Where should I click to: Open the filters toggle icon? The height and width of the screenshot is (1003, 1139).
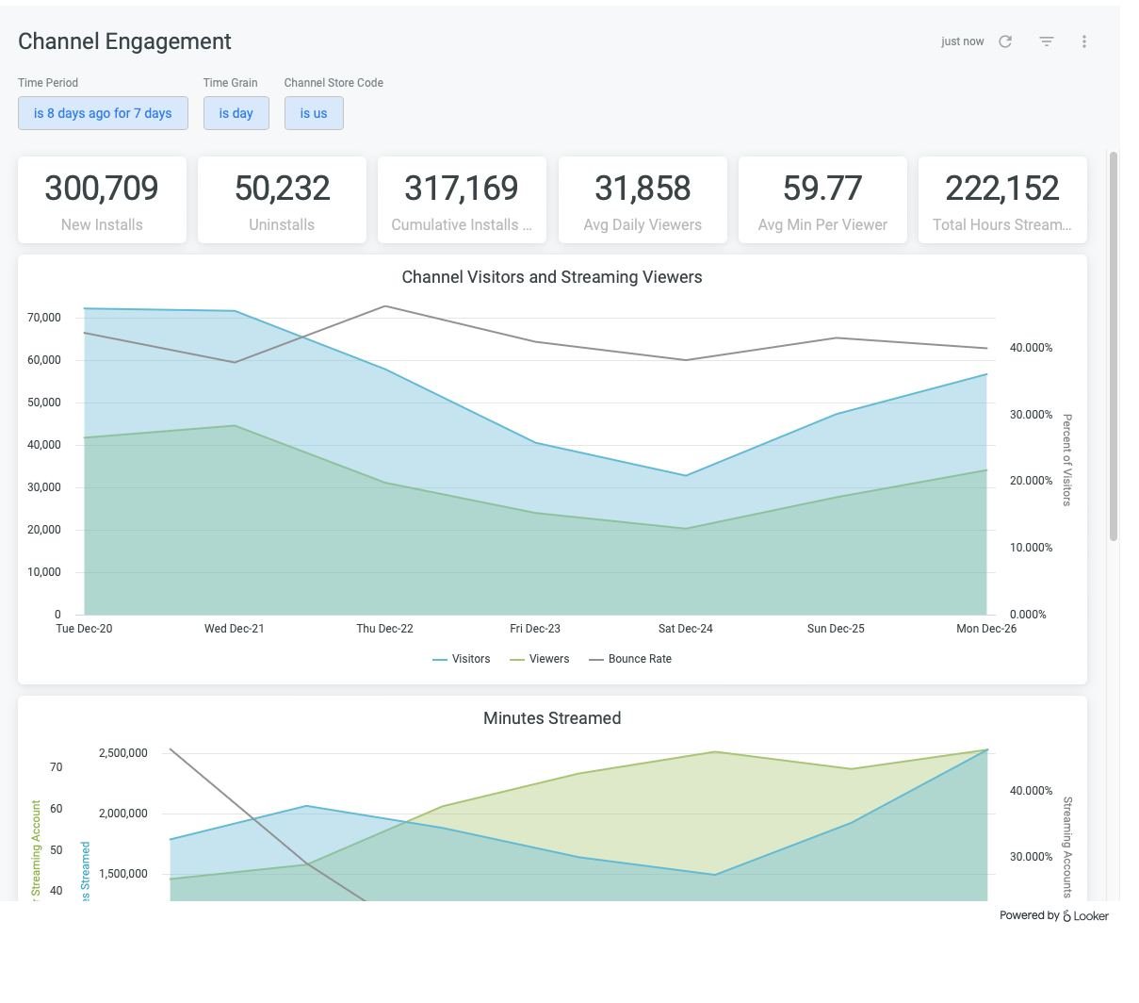point(1046,41)
